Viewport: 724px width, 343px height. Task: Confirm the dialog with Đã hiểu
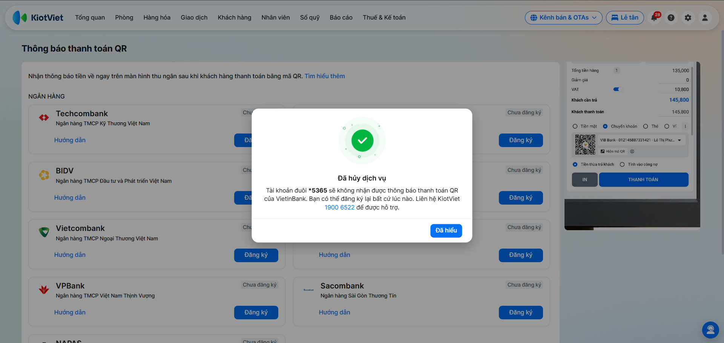pyautogui.click(x=446, y=231)
